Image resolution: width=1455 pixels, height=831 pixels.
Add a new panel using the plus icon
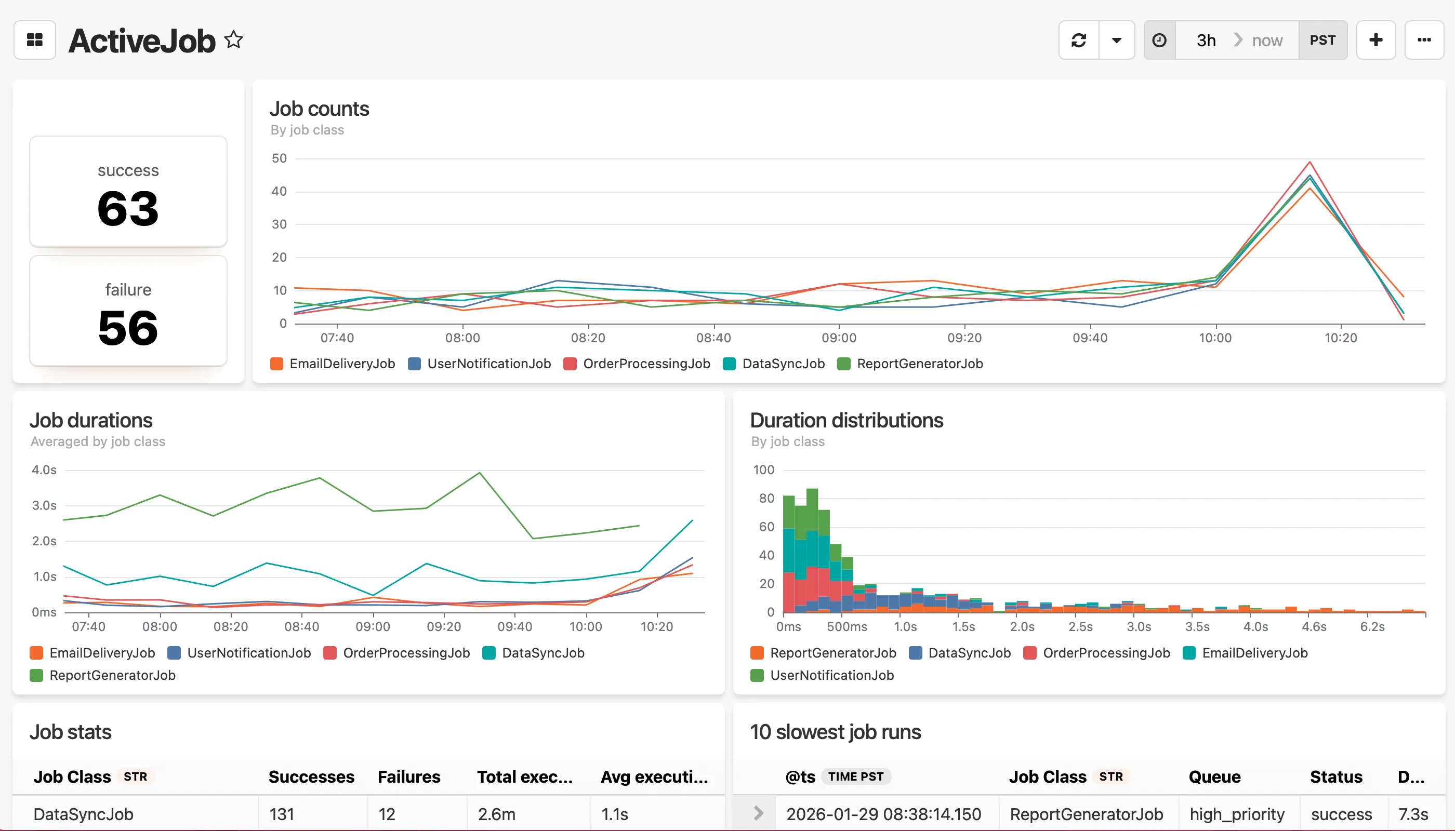(1375, 40)
